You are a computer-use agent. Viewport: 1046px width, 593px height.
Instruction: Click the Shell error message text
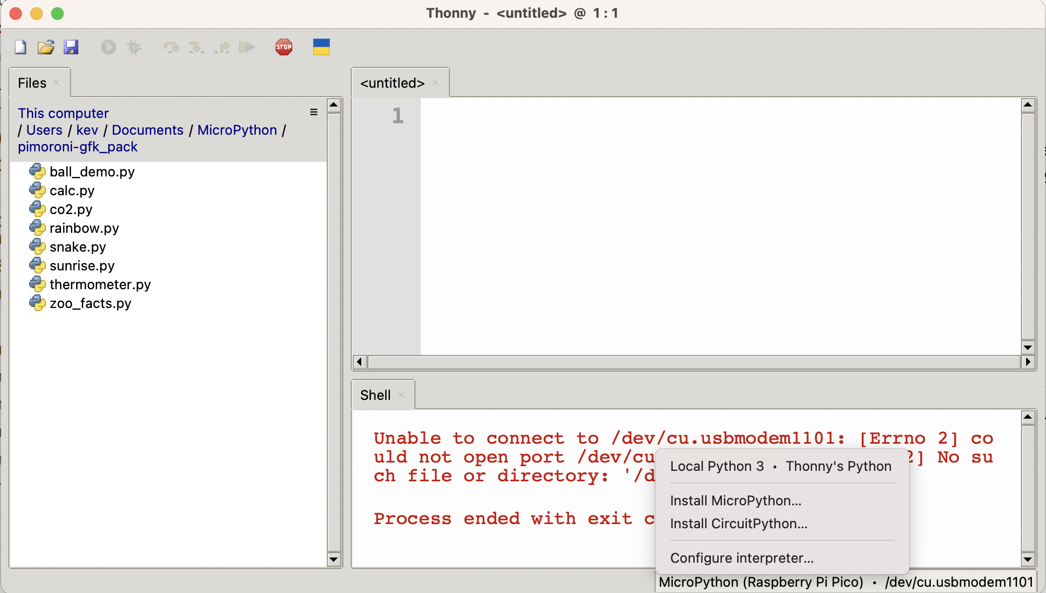click(683, 457)
